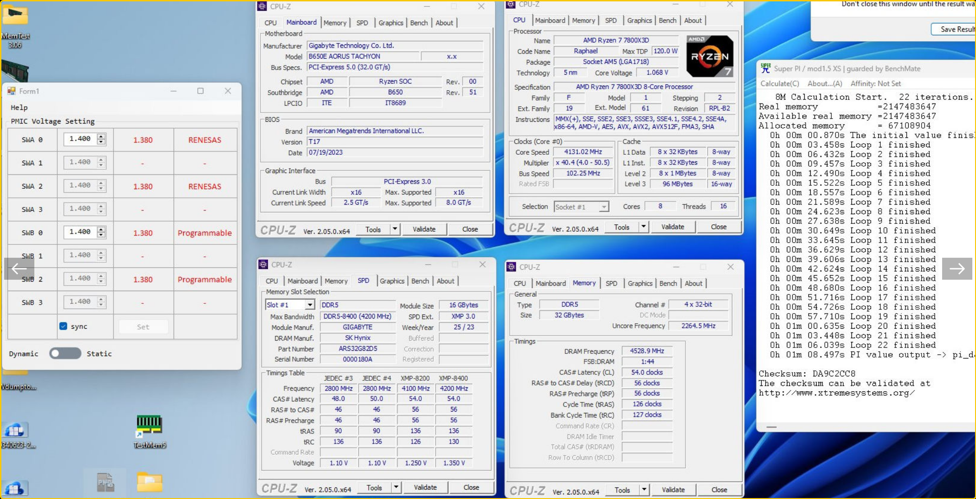The image size is (976, 499).
Task: Toggle the Dynamic/Static switch
Action: pos(65,353)
